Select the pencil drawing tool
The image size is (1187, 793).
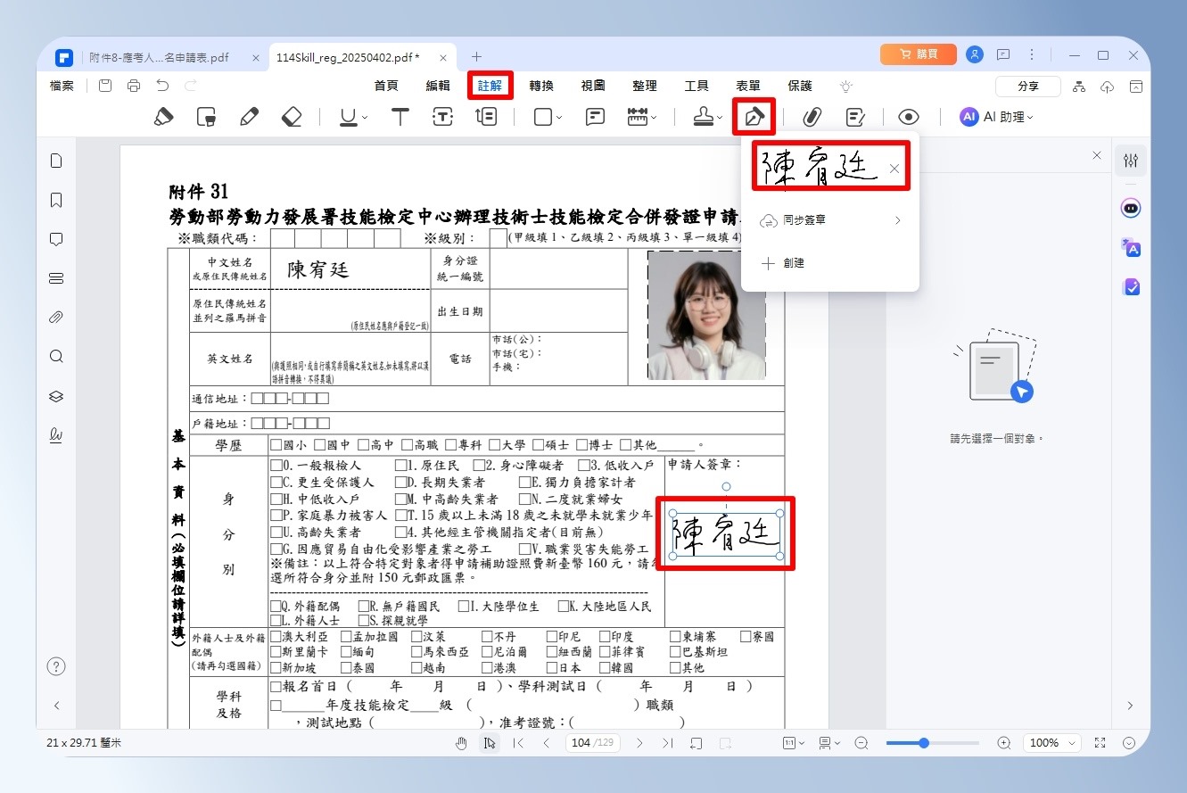click(x=249, y=117)
